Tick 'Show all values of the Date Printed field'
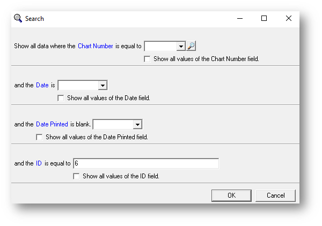322x226 pixels. click(39, 137)
